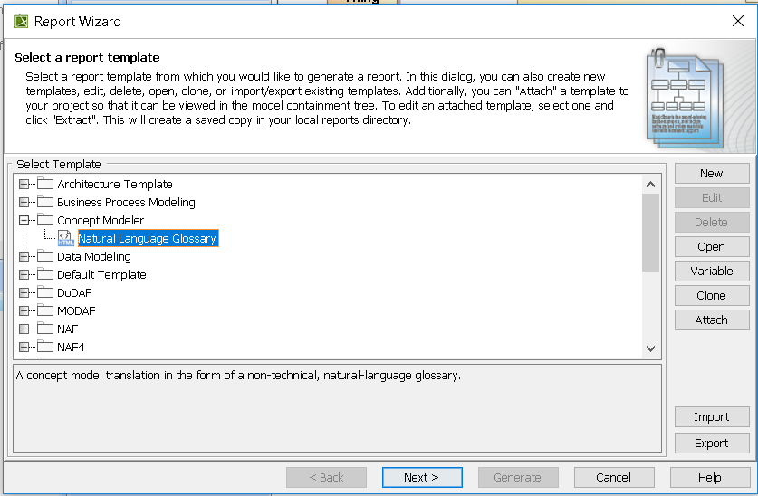Image resolution: width=758 pixels, height=496 pixels.
Task: Expand the Architecture Template tree node
Action: coord(24,185)
